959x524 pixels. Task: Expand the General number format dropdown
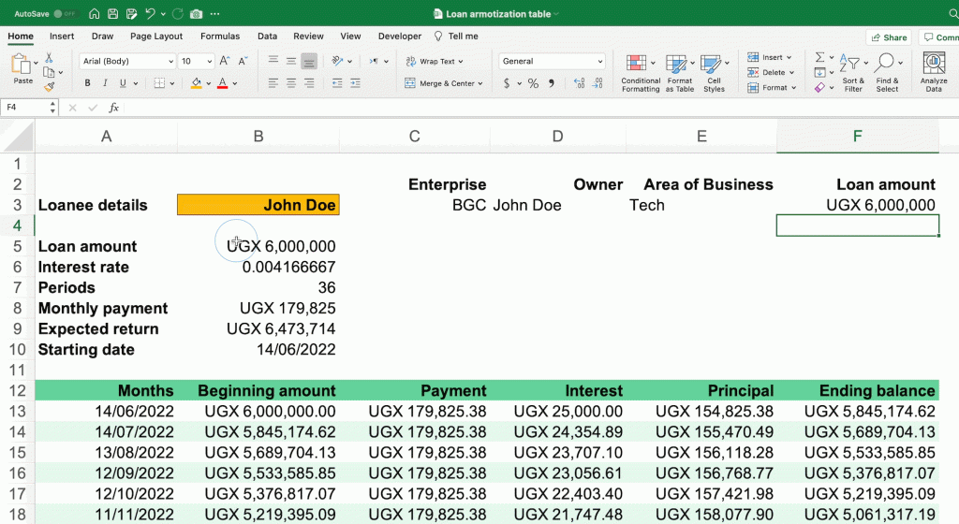pyautogui.click(x=600, y=61)
